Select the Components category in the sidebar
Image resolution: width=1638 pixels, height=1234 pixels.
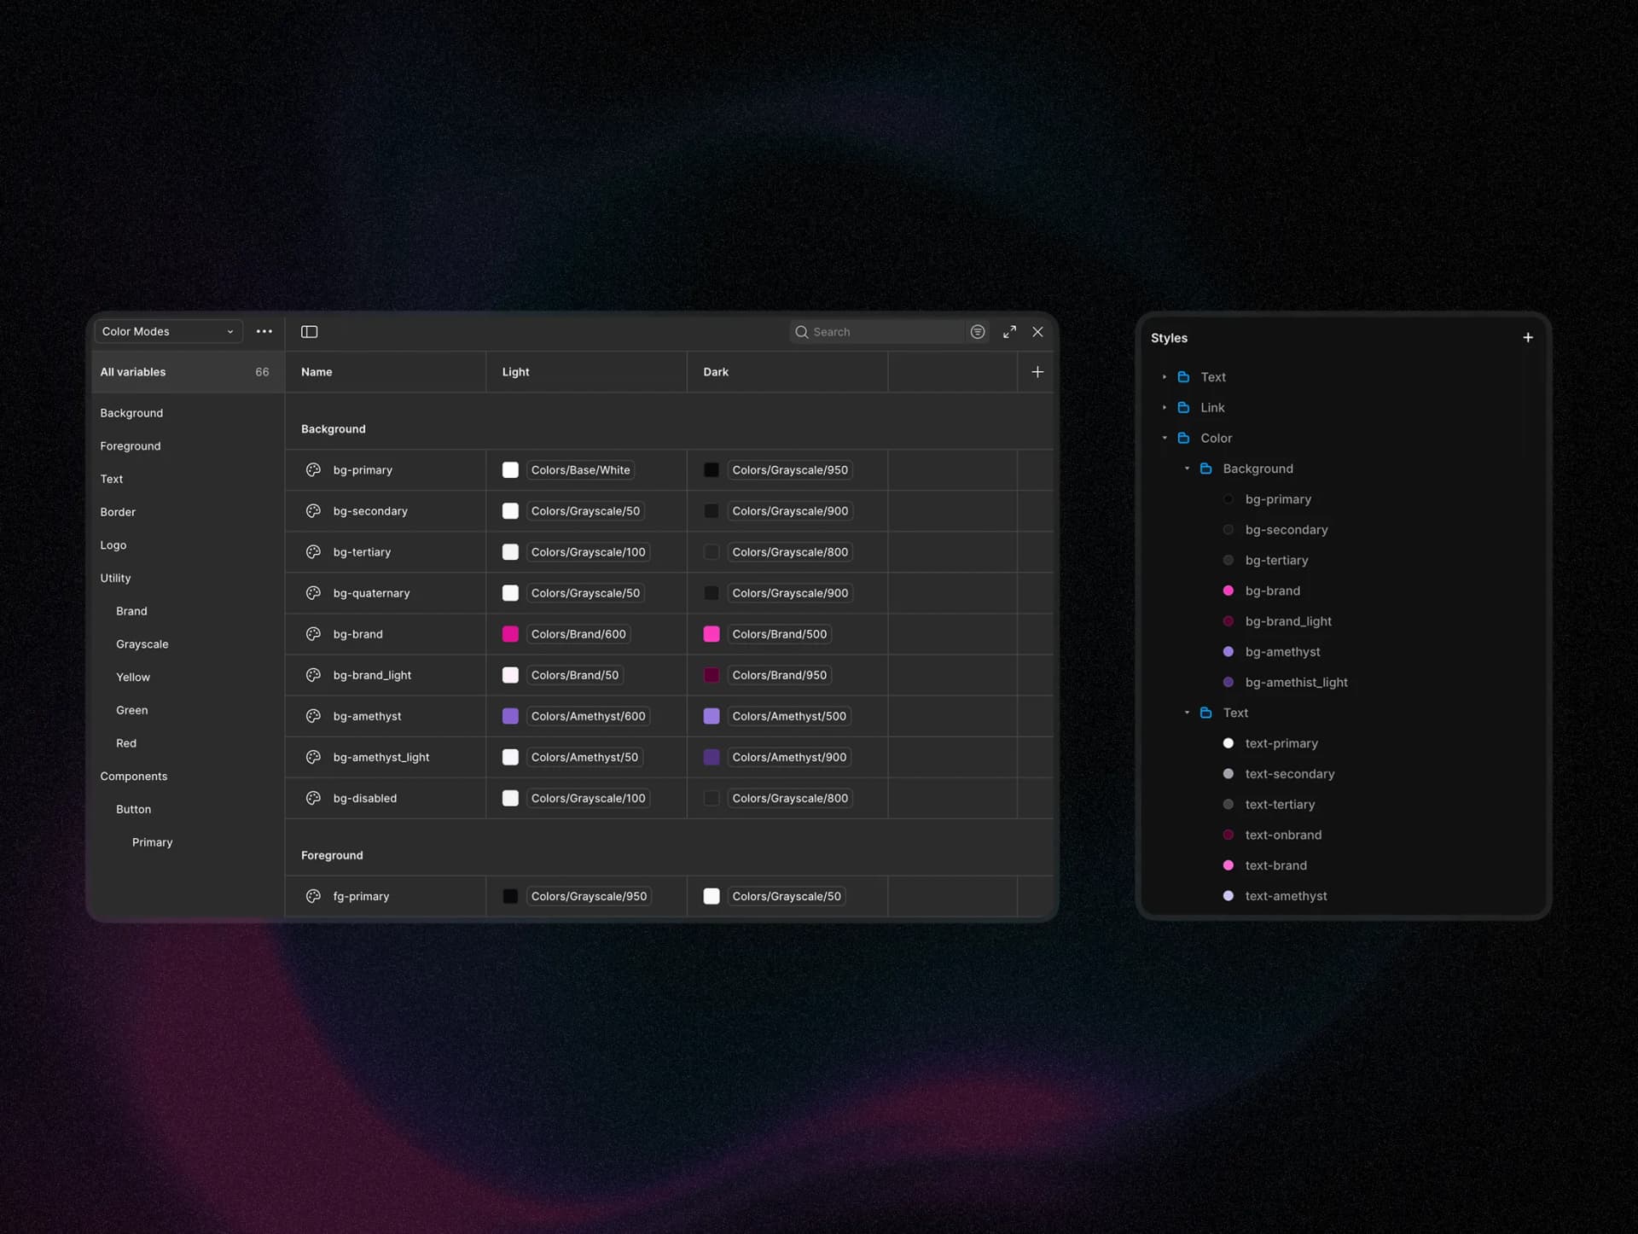[x=133, y=776]
